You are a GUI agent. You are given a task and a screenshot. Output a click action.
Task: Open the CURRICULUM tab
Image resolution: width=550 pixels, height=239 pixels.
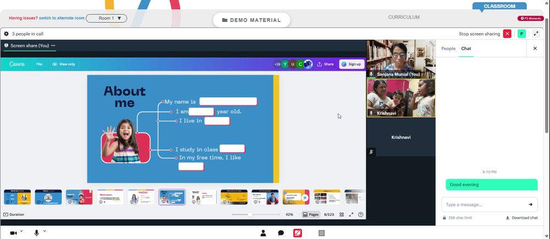click(404, 17)
